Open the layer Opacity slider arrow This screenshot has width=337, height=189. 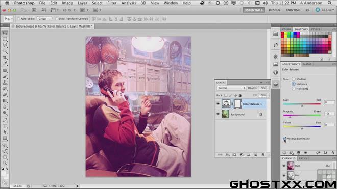pyautogui.click(x=268, y=88)
